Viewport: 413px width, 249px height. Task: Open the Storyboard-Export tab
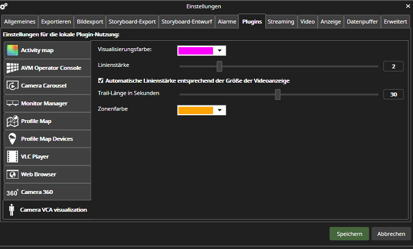tap(132, 22)
